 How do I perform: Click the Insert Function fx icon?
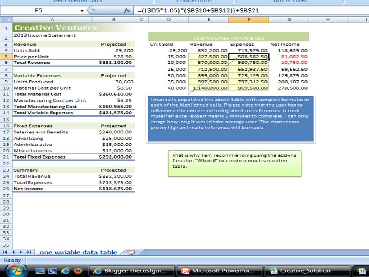[x=126, y=10]
